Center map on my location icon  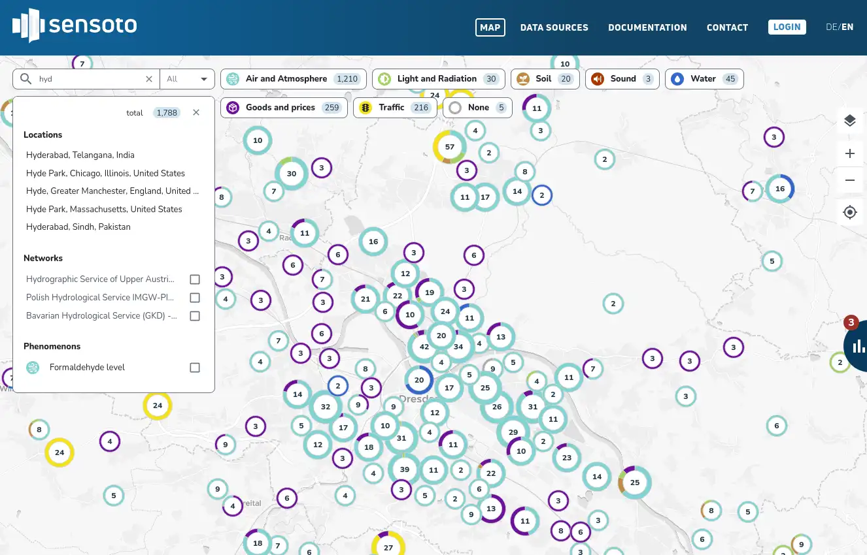tap(849, 212)
